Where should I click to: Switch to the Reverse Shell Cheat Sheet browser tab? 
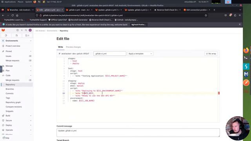[x=167, y=10]
